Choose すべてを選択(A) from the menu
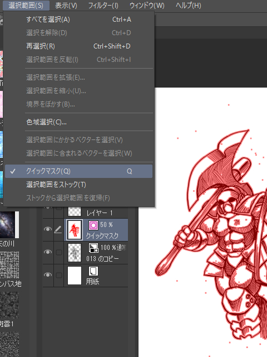The width and height of the screenshot is (267, 357). coord(78,20)
